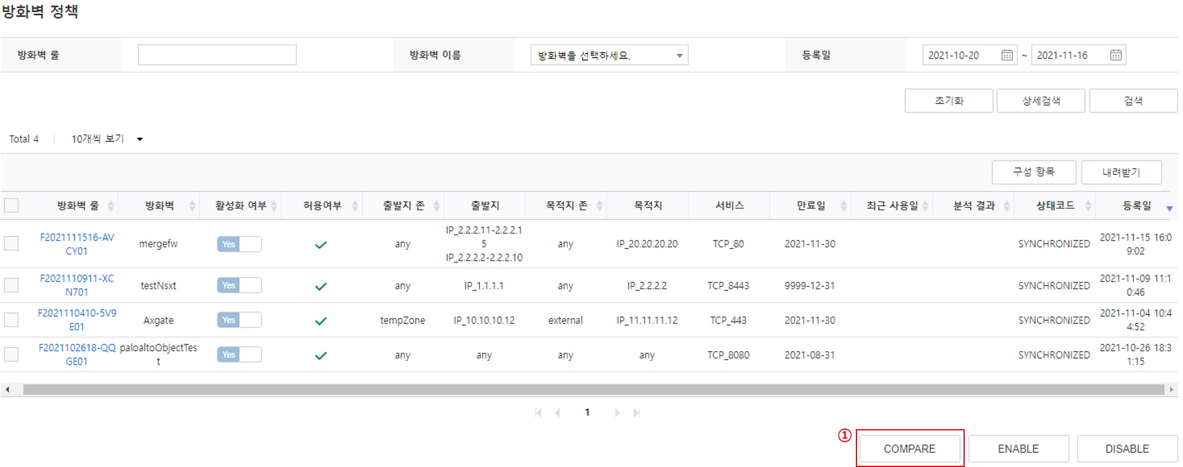Viewport: 1183px width, 467px height.
Task: Click 내려받기 to download the list
Action: tap(1121, 172)
